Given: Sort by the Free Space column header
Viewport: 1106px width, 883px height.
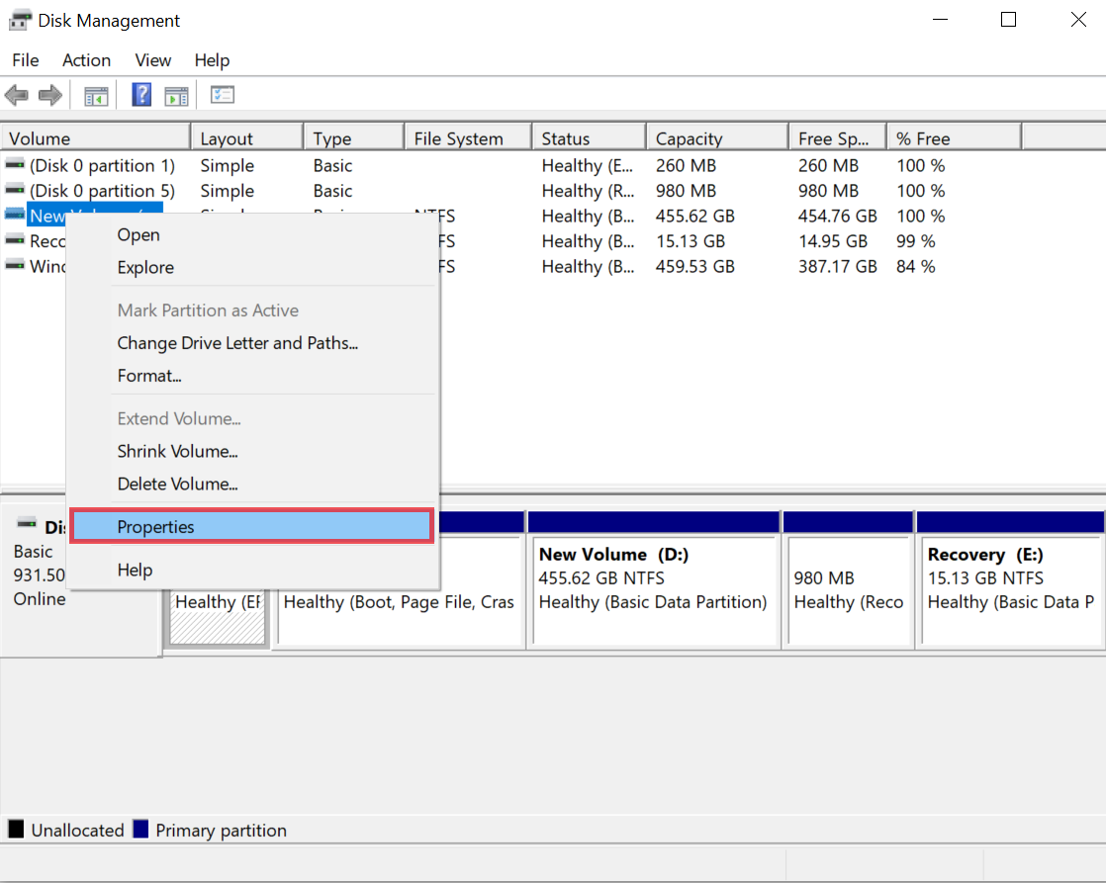Looking at the screenshot, I should (x=838, y=137).
